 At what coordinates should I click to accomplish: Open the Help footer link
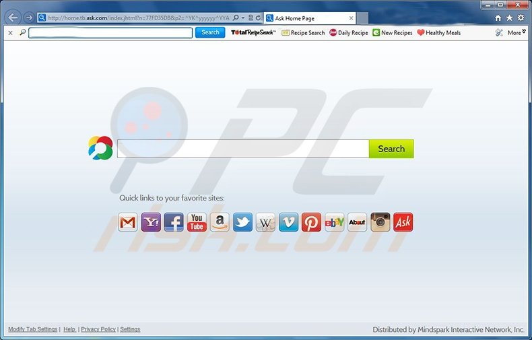[69, 329]
